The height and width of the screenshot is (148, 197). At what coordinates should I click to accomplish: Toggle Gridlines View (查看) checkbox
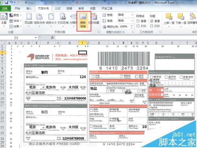point(138,21)
